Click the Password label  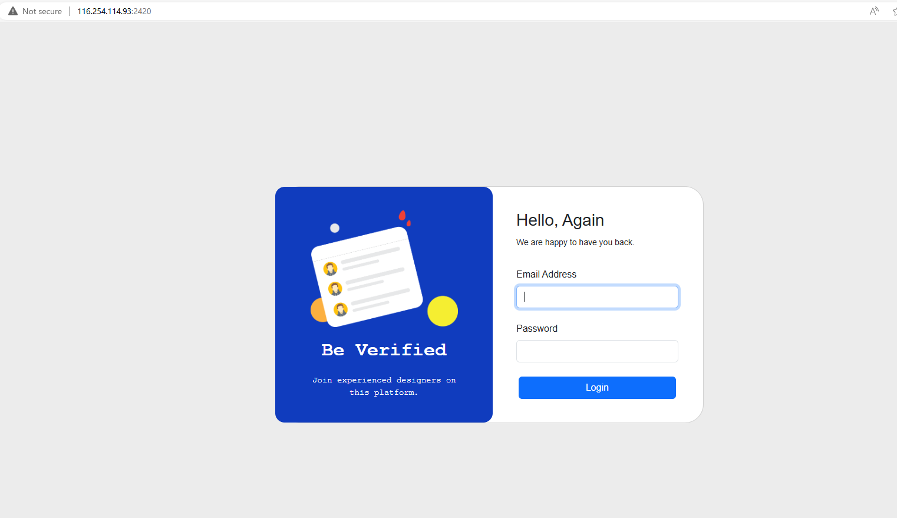[537, 328]
